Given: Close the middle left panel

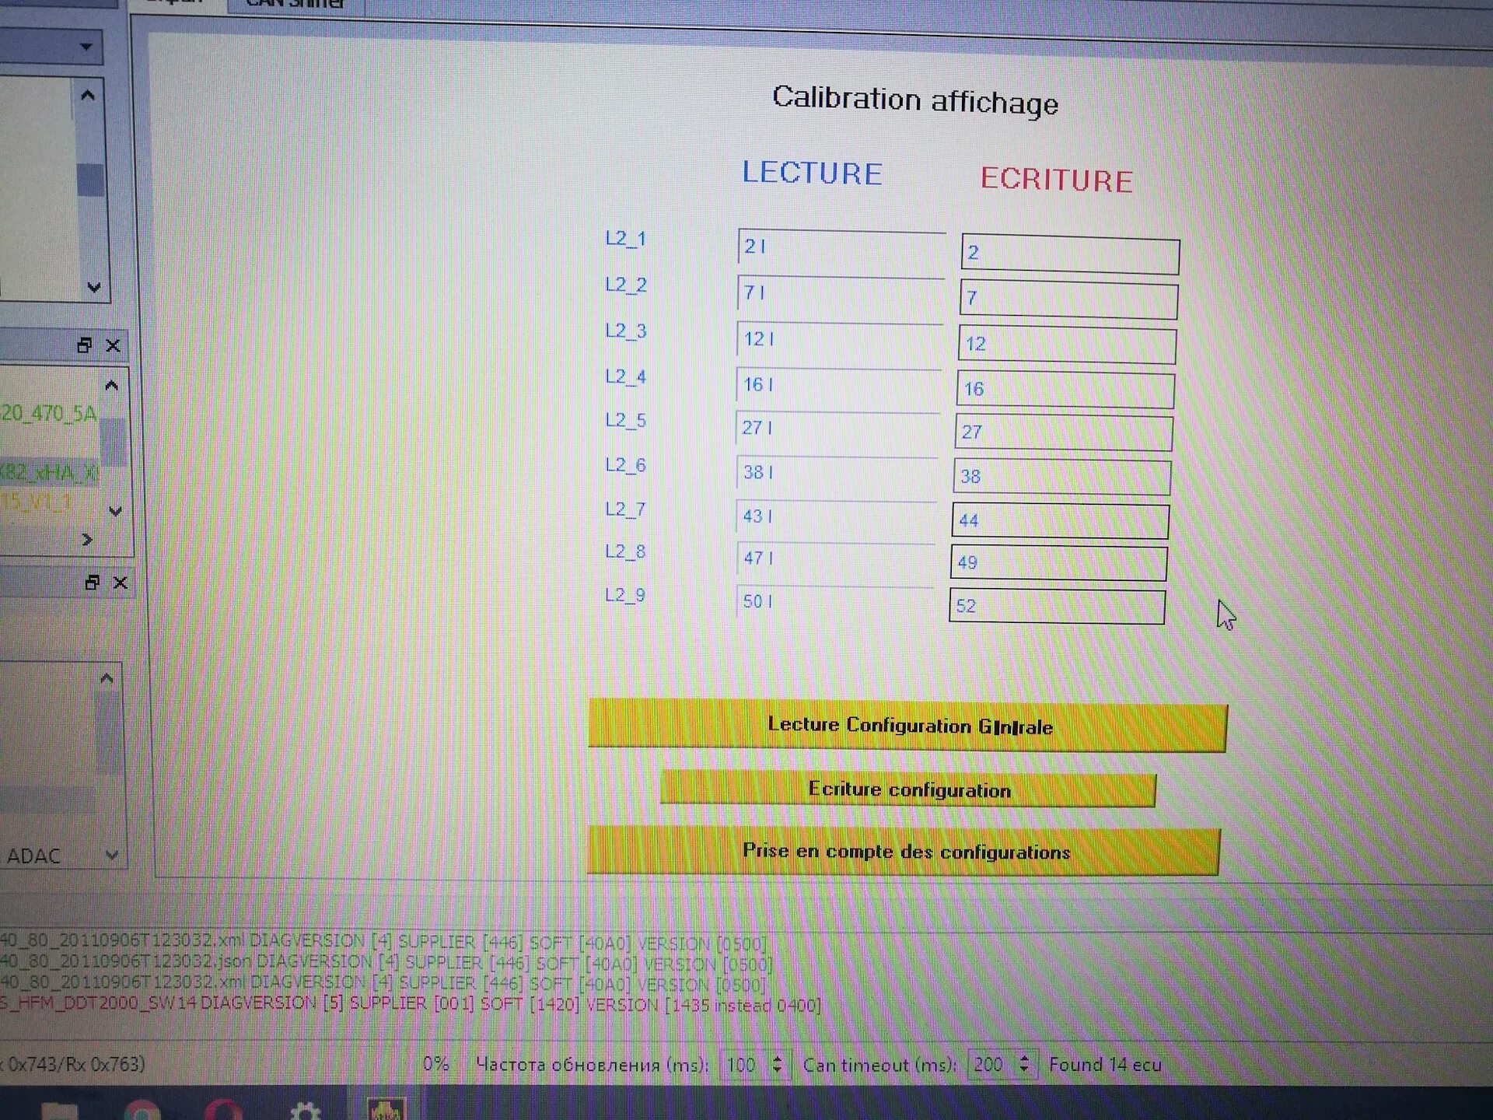Looking at the screenshot, I should 114,345.
